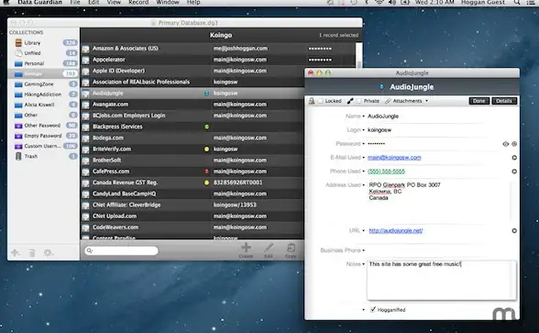Click the blue label color dot on AudioJungle row
This screenshot has height=333, width=539.
206,94
